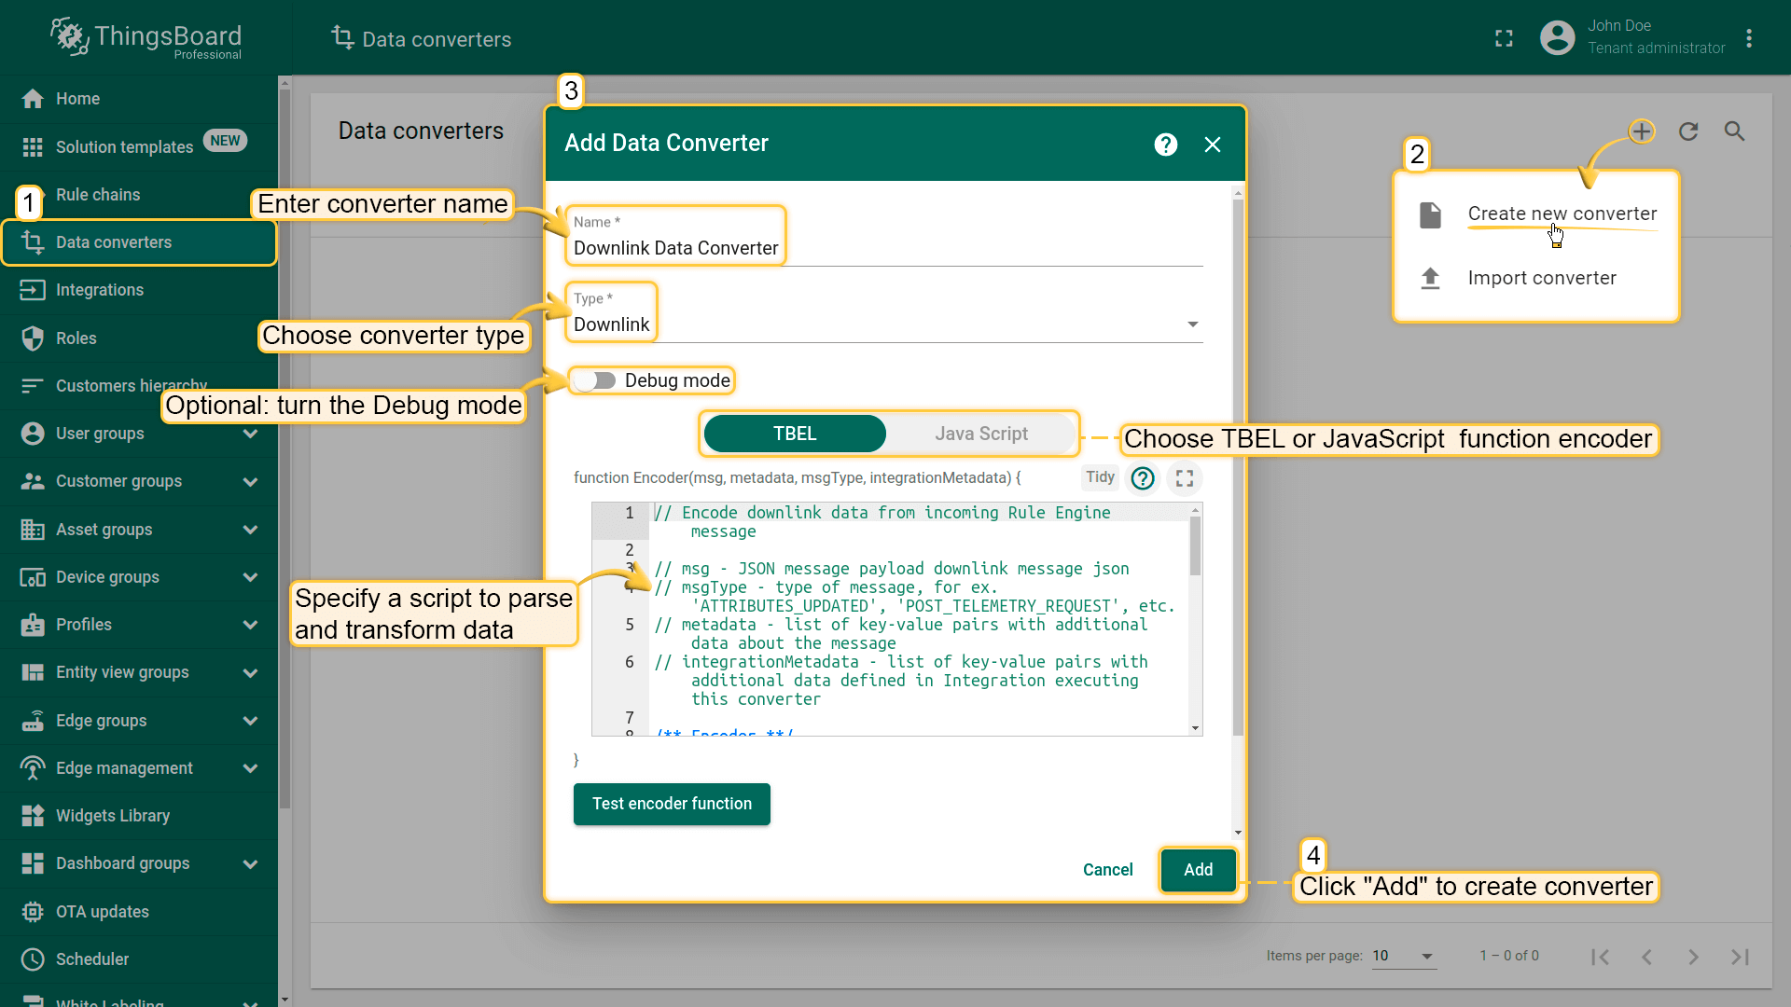Click the help icon in Add Data Converter dialog
Viewport: 1791px width, 1007px height.
[x=1166, y=144]
